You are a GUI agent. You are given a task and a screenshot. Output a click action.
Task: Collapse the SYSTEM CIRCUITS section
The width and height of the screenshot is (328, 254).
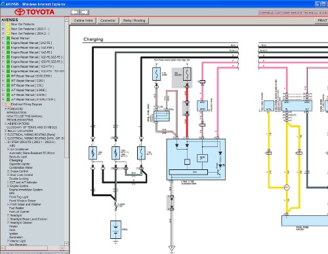[6, 142]
